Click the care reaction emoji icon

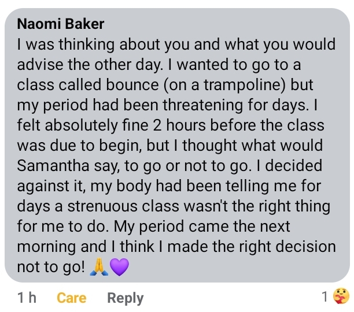click(x=341, y=297)
